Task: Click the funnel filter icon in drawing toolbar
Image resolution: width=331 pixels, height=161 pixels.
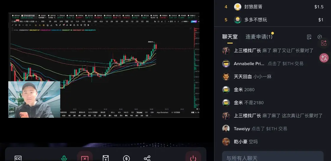Action: [85, 25]
